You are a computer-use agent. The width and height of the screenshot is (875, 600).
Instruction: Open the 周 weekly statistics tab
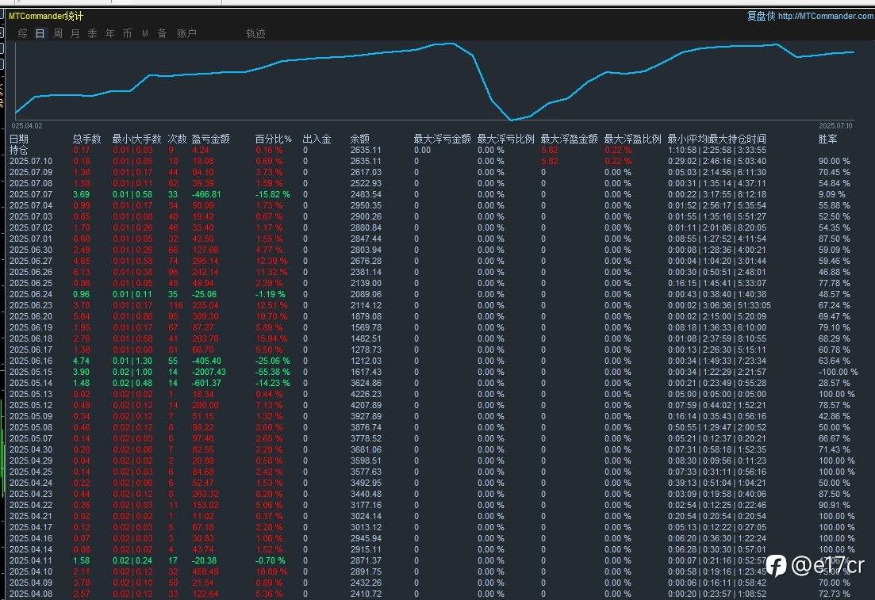[57, 33]
